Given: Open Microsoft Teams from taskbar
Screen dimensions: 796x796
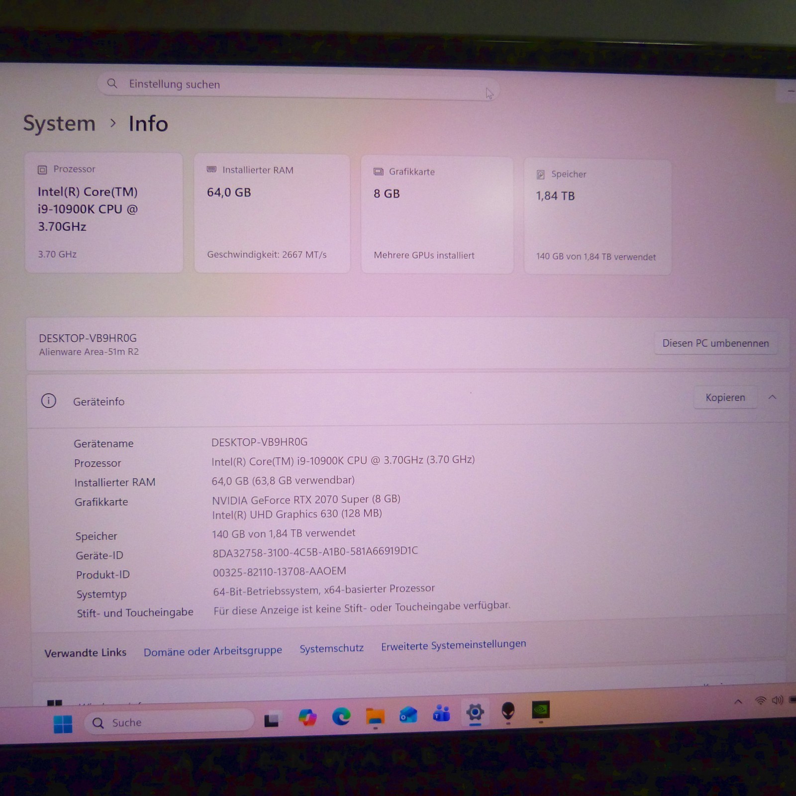Looking at the screenshot, I should [x=442, y=713].
